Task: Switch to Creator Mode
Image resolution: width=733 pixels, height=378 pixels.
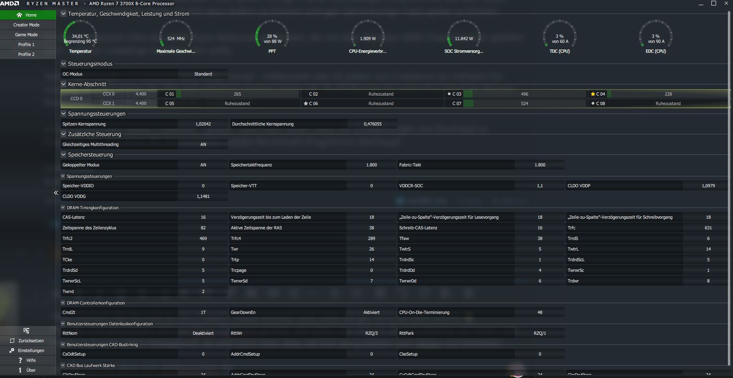Action: pos(28,25)
